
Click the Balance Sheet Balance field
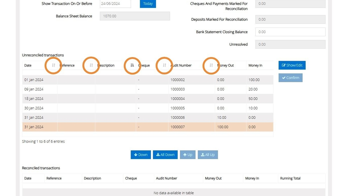click(135, 16)
